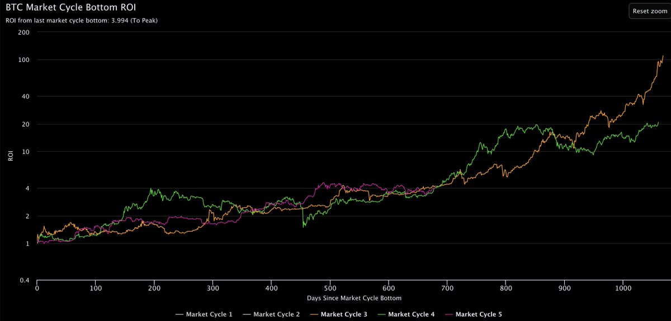Viewport: 671px width, 321px height.
Task: Click the x-axis tick label 900
Action: point(564,288)
